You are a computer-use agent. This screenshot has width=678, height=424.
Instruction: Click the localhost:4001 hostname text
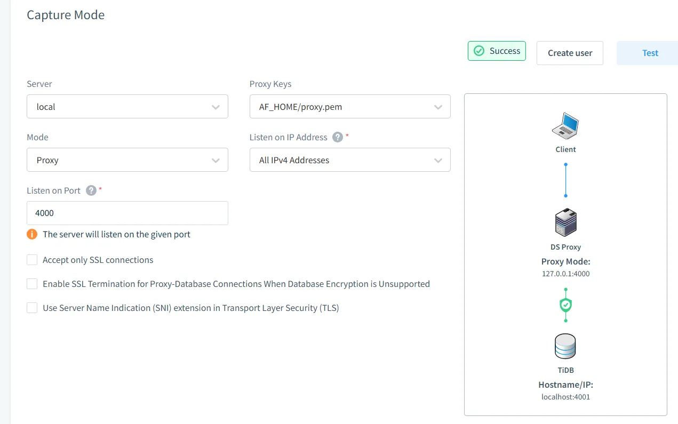point(565,397)
